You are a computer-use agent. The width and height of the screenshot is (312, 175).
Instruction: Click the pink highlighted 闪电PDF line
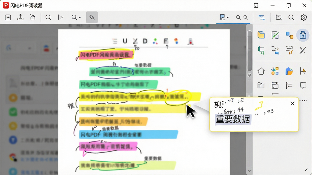(106, 55)
